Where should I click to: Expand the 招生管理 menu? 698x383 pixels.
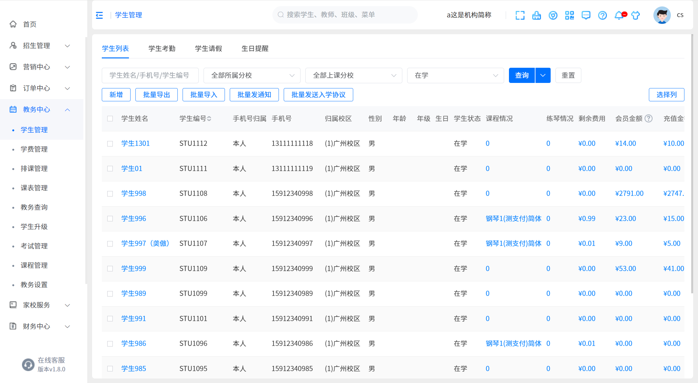click(x=68, y=46)
